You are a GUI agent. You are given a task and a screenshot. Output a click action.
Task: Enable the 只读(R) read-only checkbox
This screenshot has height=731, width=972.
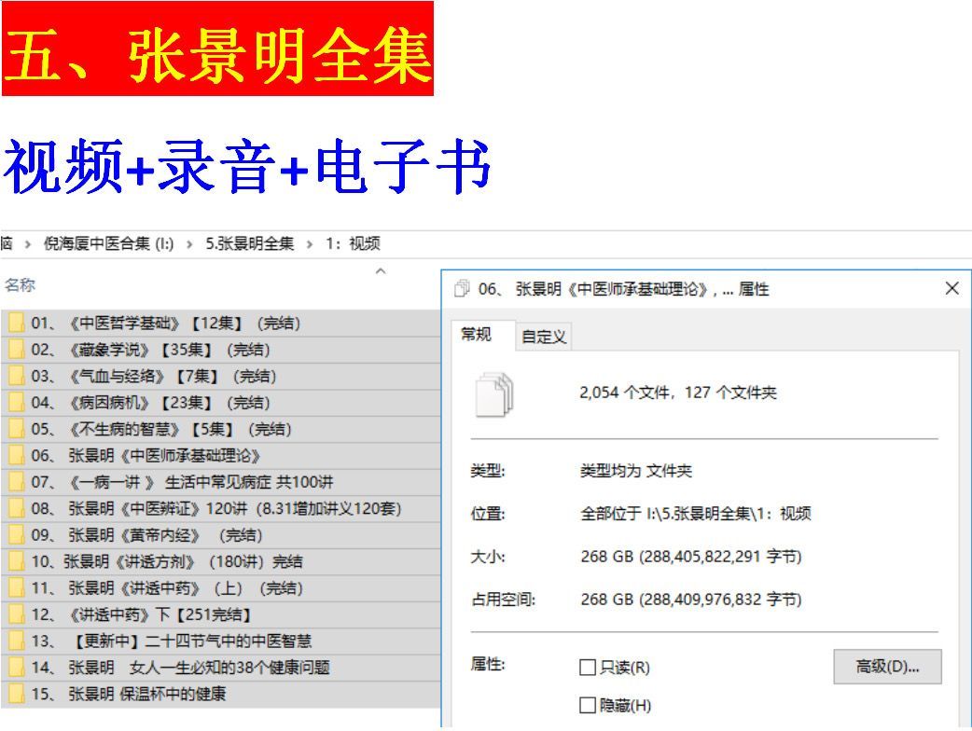(x=588, y=668)
